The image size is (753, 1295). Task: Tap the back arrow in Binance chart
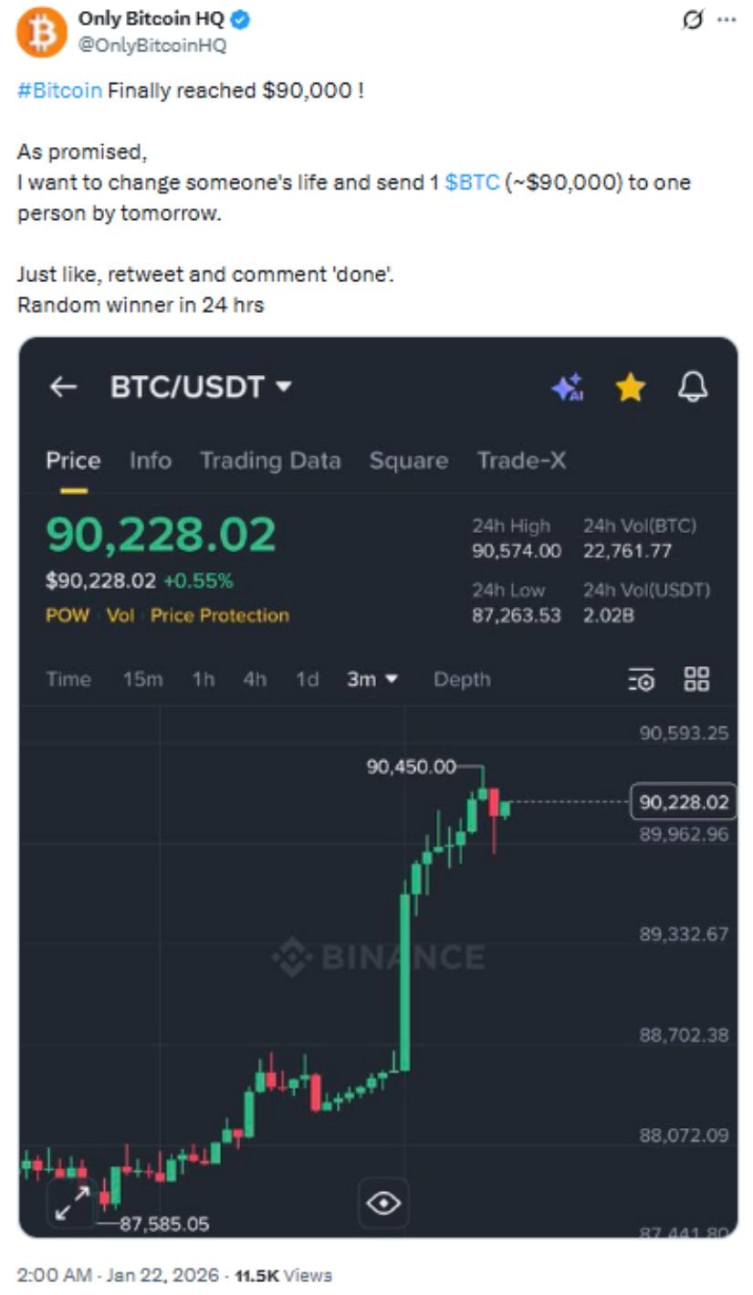tap(63, 387)
